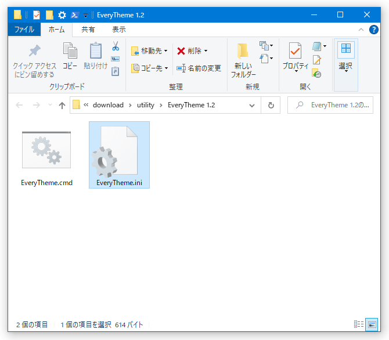Click the download breadcrumb
The width and height of the screenshot is (389, 340).
(108, 105)
